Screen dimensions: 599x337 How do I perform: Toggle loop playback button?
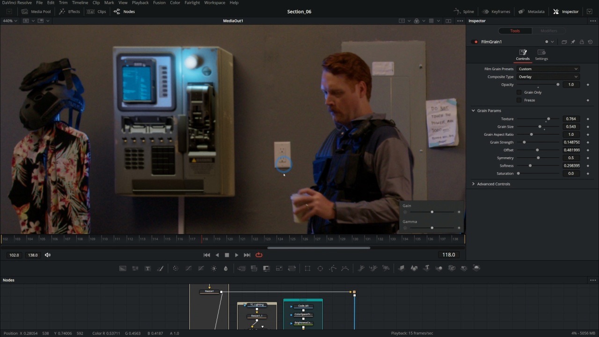tap(259, 255)
